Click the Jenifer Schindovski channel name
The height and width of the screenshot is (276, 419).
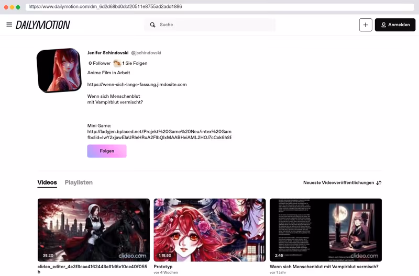pos(108,53)
